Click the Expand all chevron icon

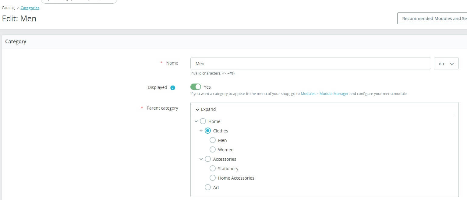click(x=197, y=110)
